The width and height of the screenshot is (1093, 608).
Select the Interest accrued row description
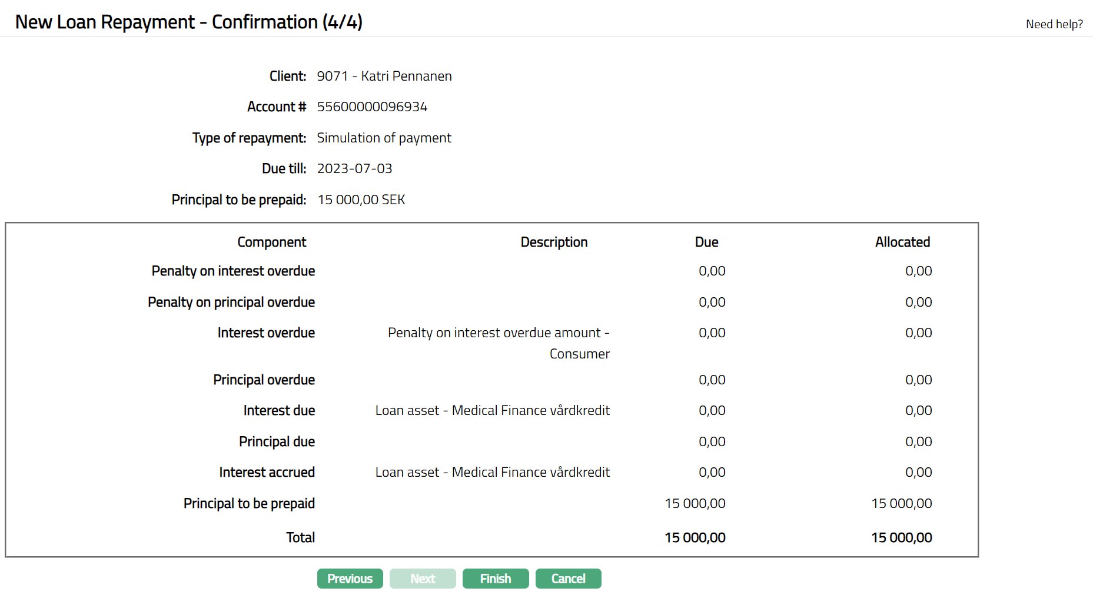492,472
